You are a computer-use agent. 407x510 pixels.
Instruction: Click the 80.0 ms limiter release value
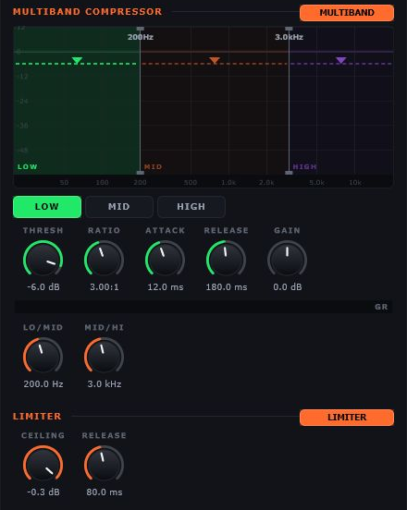(x=105, y=492)
